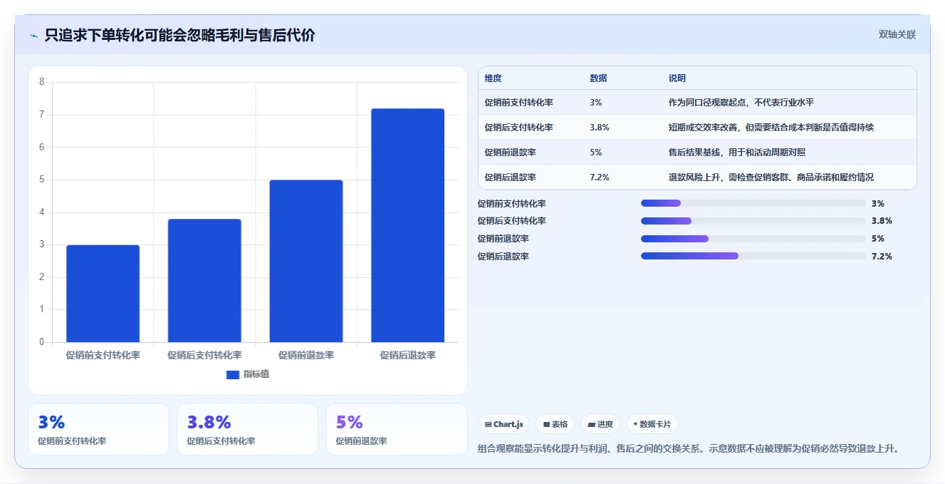Click the tallest 促销后退款率 chart bar
The width and height of the screenshot is (945, 484).
(x=407, y=225)
